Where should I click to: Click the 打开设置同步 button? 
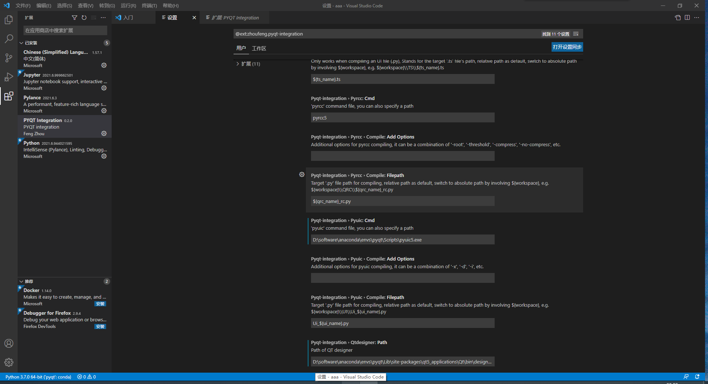coord(567,47)
